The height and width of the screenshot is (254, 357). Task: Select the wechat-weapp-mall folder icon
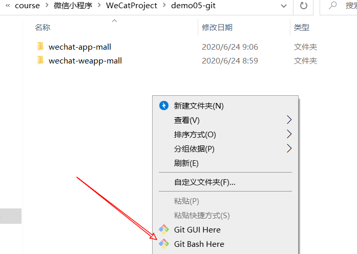point(40,60)
